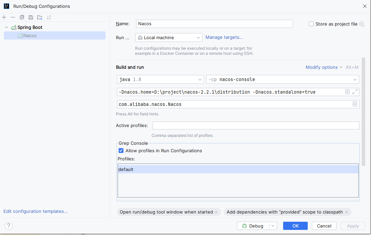The image size is (371, 235).
Task: Click the Manage targets link
Action: pos(224,37)
